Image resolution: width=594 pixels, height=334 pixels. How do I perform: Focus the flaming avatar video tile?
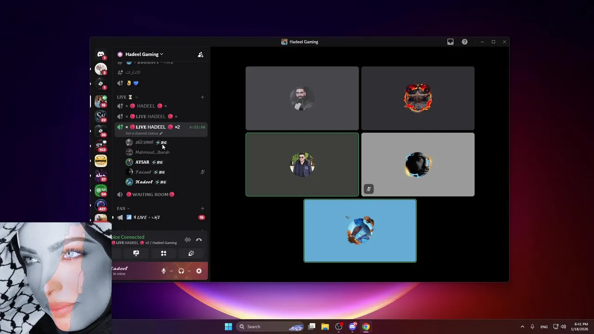click(x=418, y=98)
